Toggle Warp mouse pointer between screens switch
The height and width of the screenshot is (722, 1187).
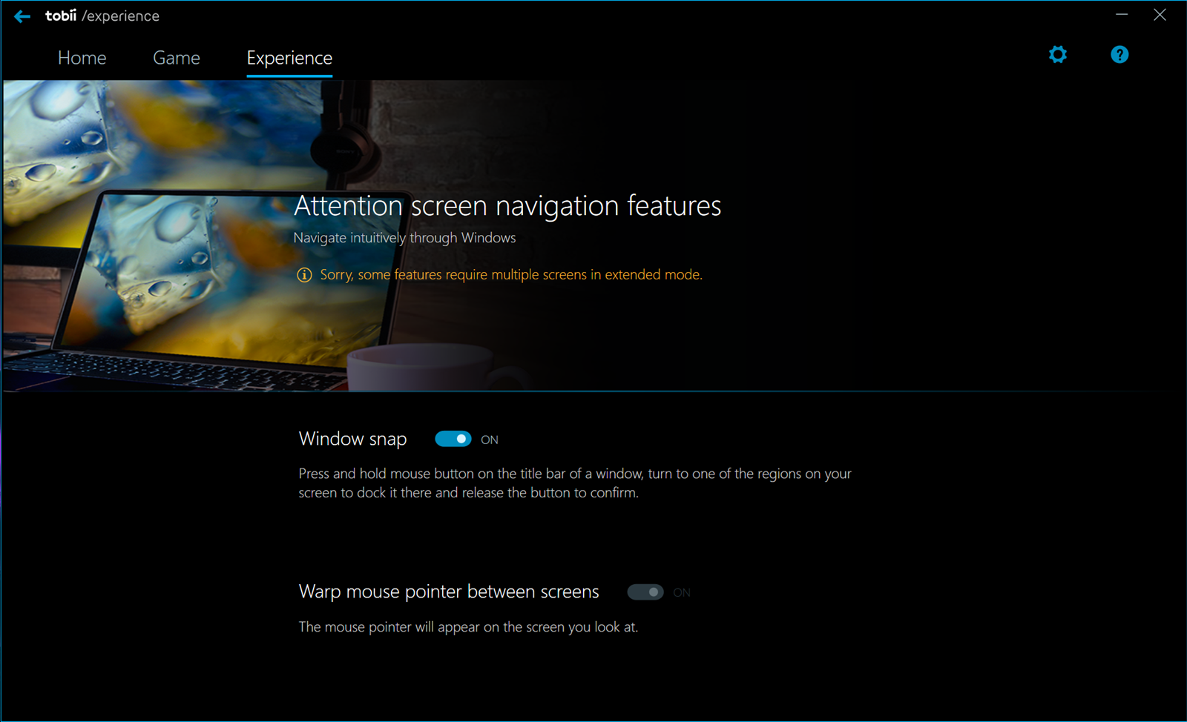click(x=645, y=592)
